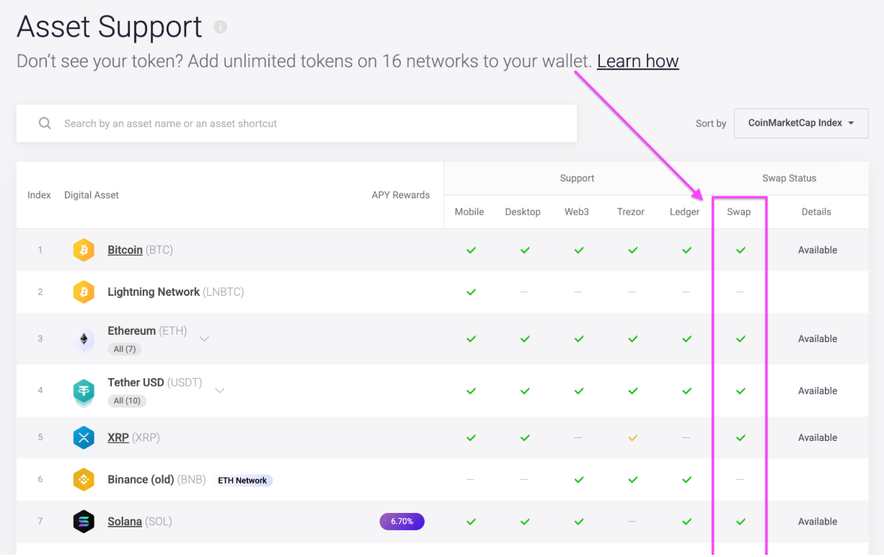Viewport: 884px width, 557px height.
Task: Open the Bitcoin asset link
Action: coord(125,250)
